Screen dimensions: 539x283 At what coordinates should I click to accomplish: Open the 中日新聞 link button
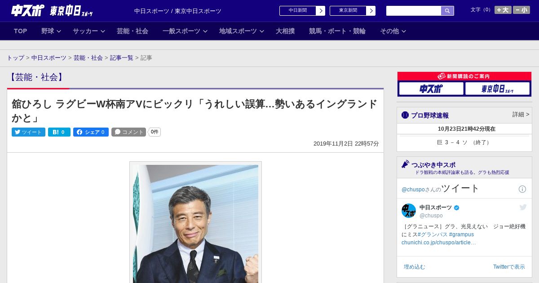click(298, 11)
